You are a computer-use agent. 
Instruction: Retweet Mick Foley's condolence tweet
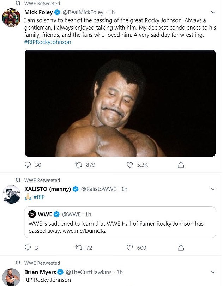[x=79, y=165]
